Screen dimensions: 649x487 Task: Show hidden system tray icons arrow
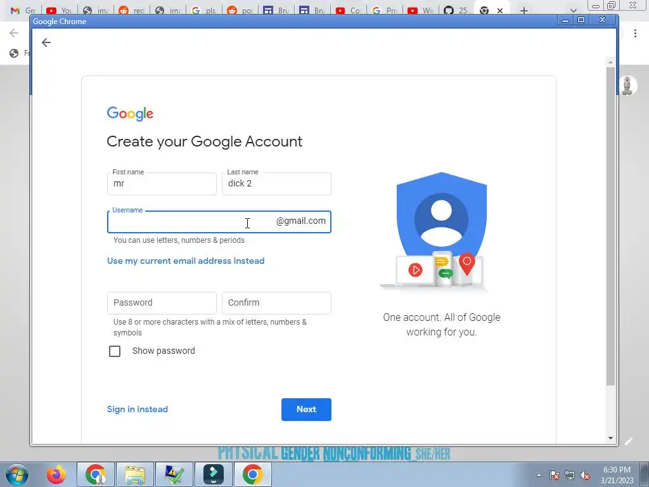539,475
